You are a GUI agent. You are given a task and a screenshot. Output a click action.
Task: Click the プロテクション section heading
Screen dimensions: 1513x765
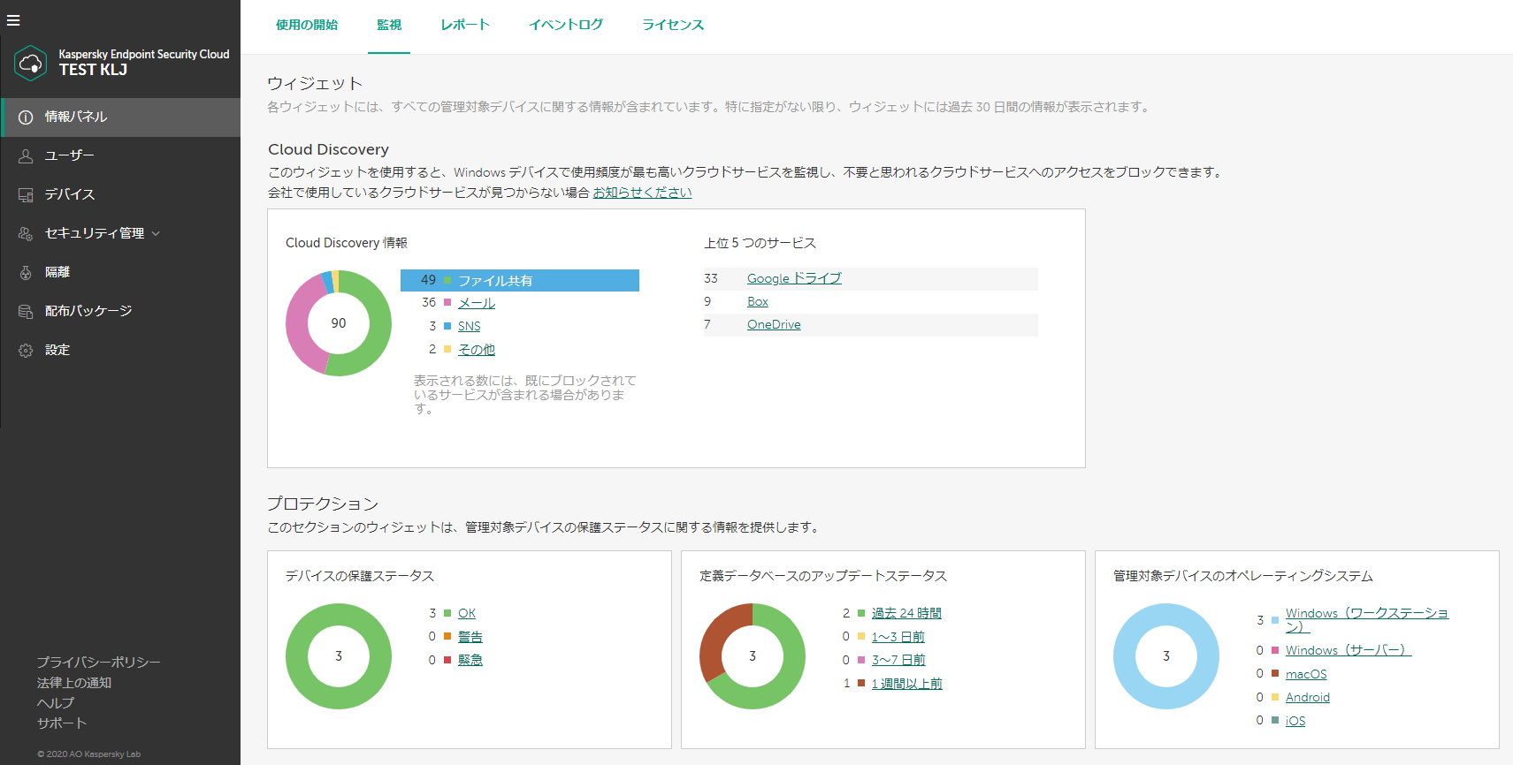(x=323, y=504)
